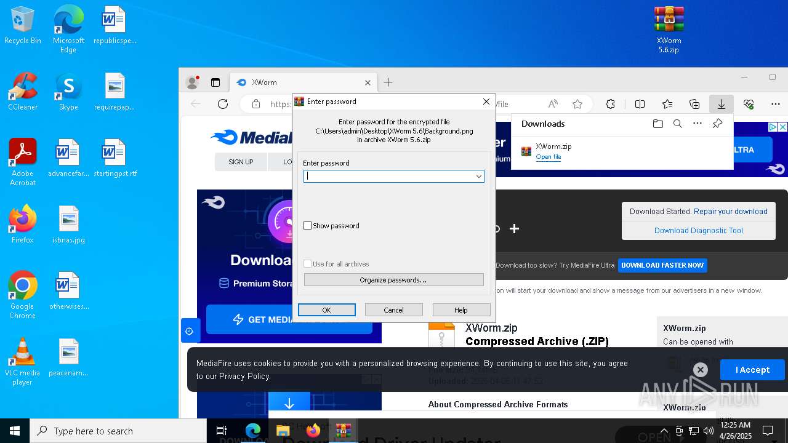Open the Recycle Bin desktop icon
Image resolution: width=788 pixels, height=443 pixels.
pos(23,26)
